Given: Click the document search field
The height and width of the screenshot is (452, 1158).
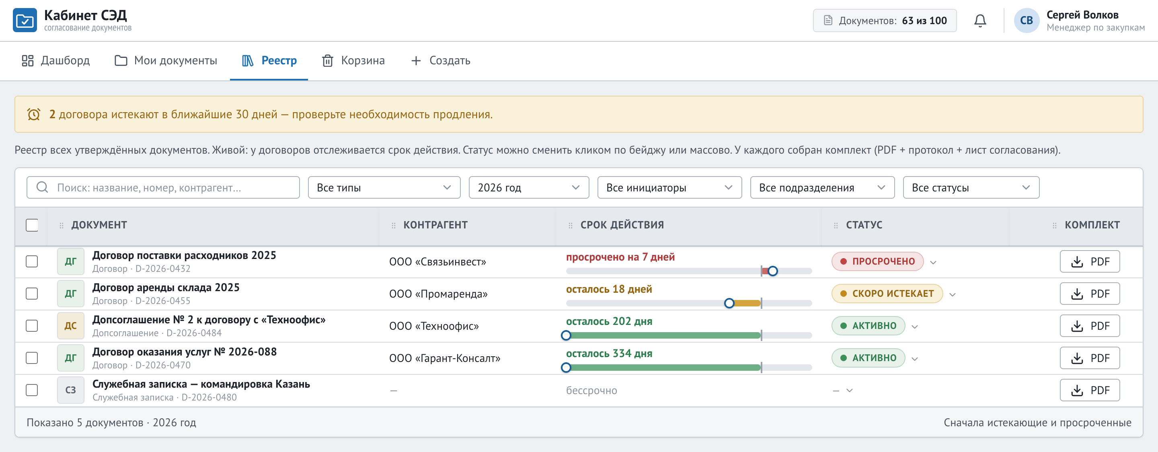Looking at the screenshot, I should pos(163,187).
